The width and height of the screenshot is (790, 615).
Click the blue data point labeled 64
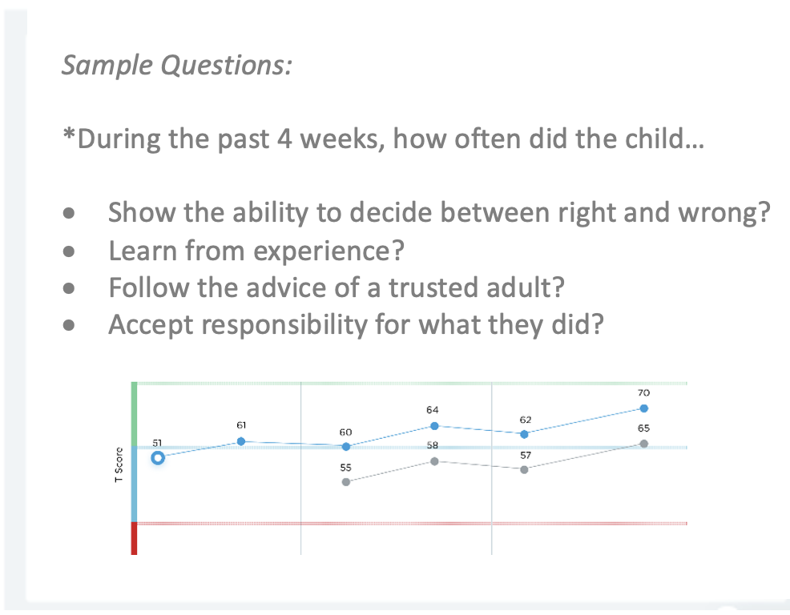[x=434, y=426]
